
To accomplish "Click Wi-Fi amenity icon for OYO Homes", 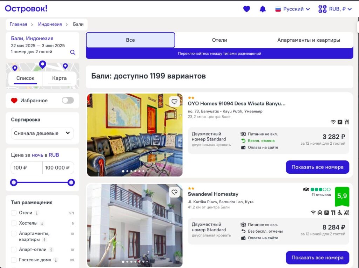I will (x=333, y=122).
